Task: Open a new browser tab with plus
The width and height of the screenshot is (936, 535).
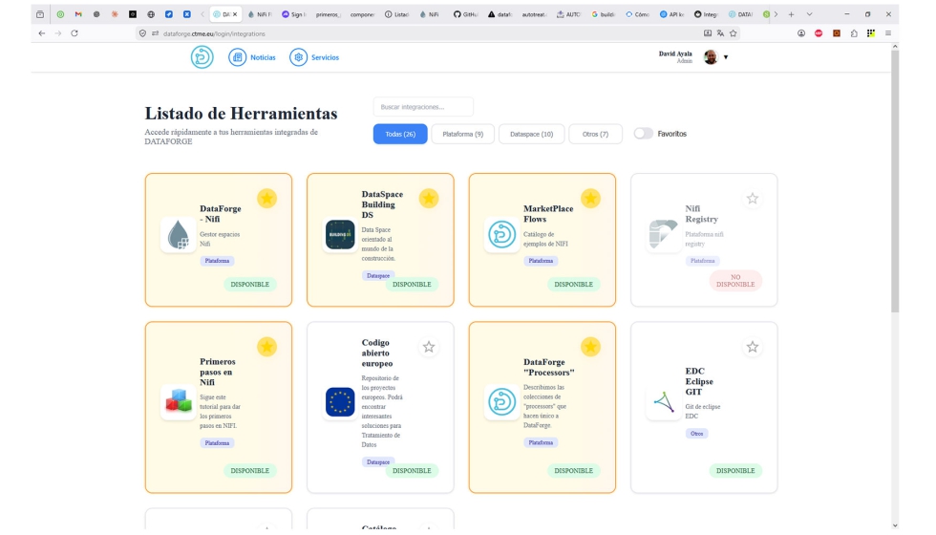Action: point(791,14)
